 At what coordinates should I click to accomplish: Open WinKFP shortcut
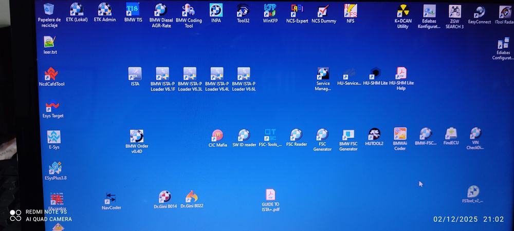[x=270, y=13]
